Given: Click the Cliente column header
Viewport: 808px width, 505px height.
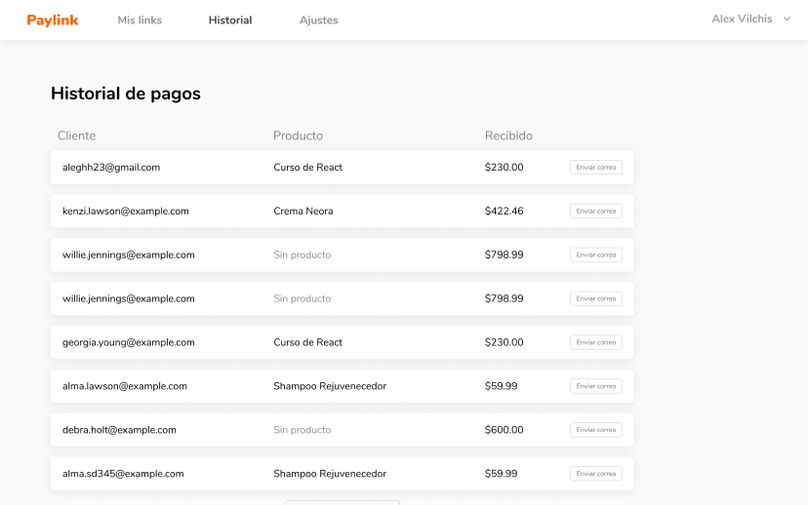Looking at the screenshot, I should tap(77, 136).
